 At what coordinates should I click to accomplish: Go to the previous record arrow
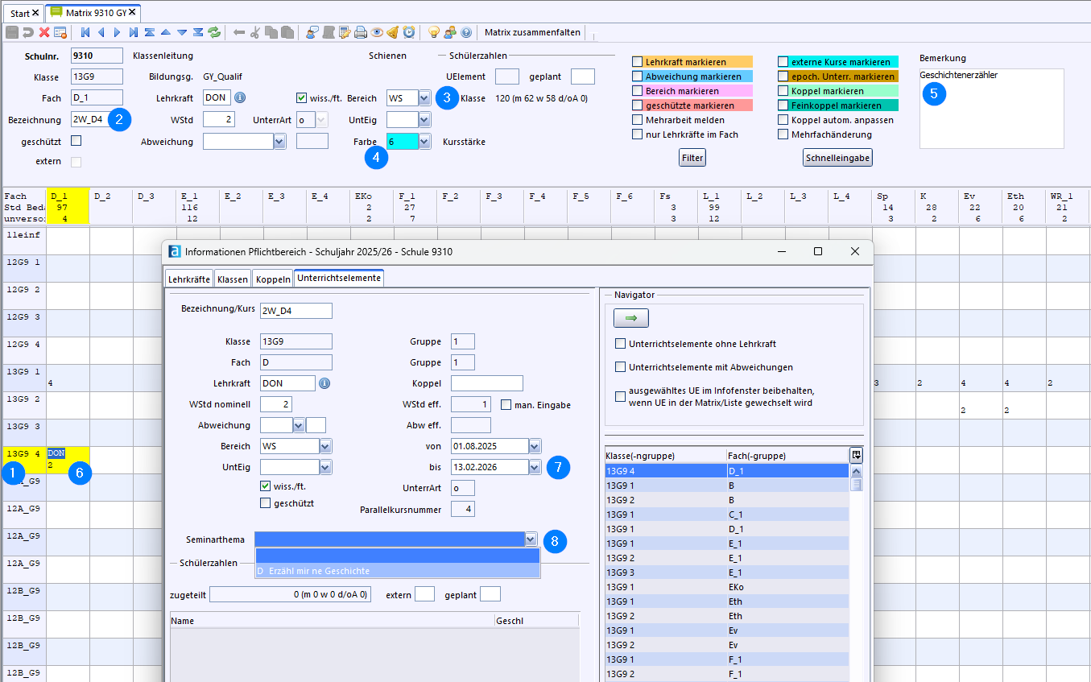point(101,32)
